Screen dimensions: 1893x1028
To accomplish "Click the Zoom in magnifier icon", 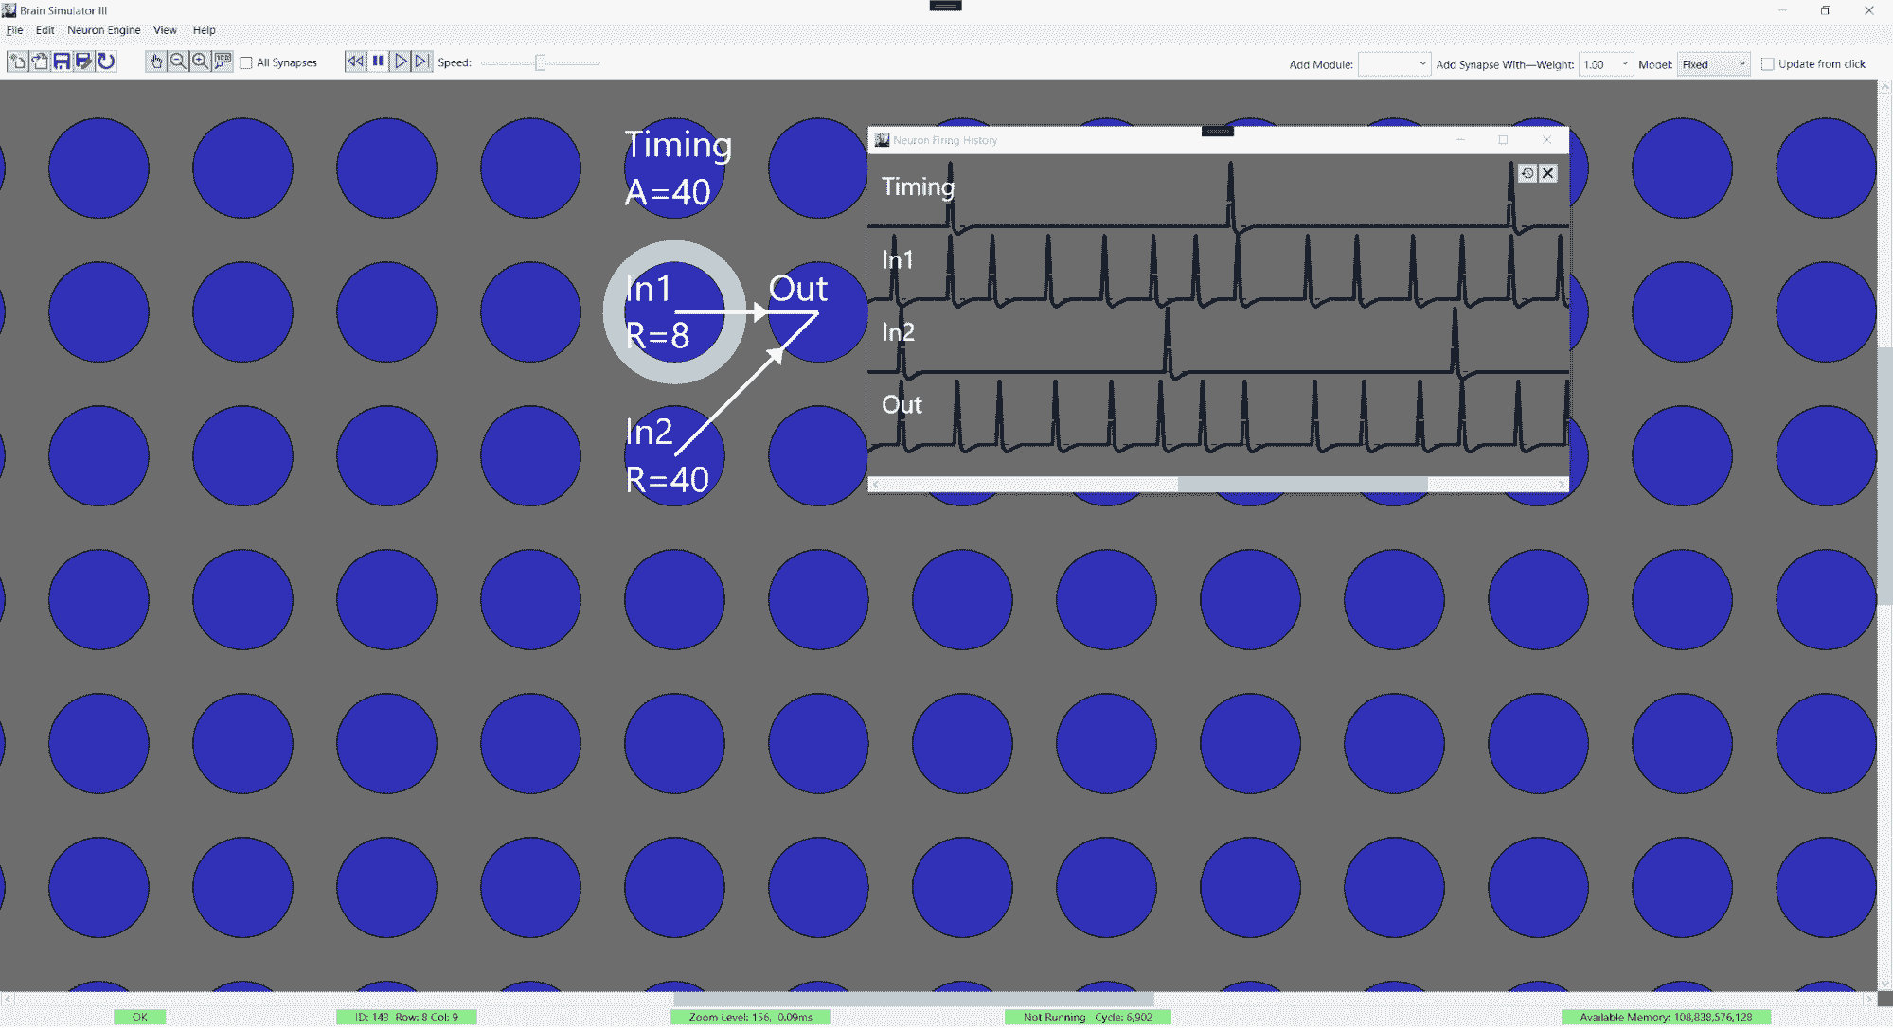I will click(200, 62).
